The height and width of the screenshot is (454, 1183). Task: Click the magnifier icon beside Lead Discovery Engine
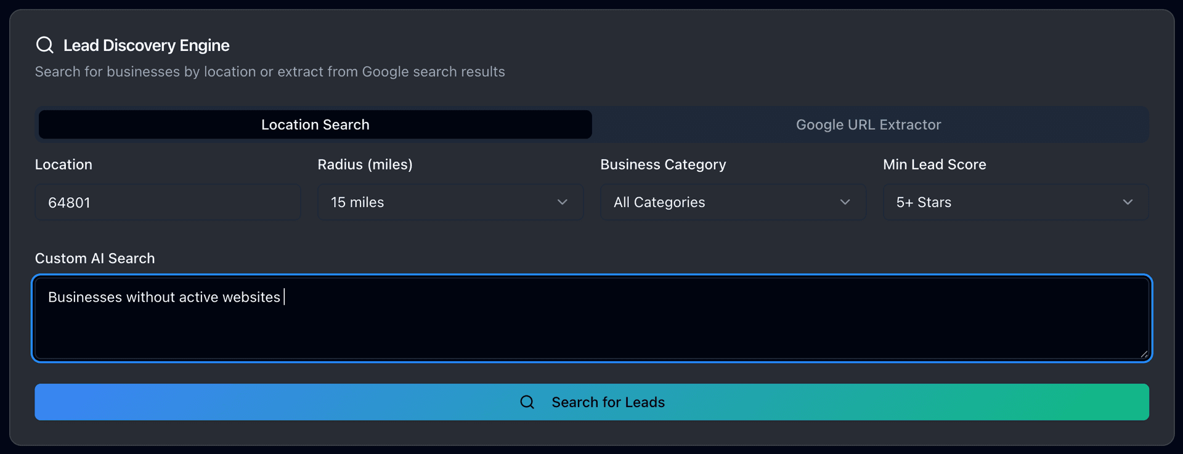[45, 45]
